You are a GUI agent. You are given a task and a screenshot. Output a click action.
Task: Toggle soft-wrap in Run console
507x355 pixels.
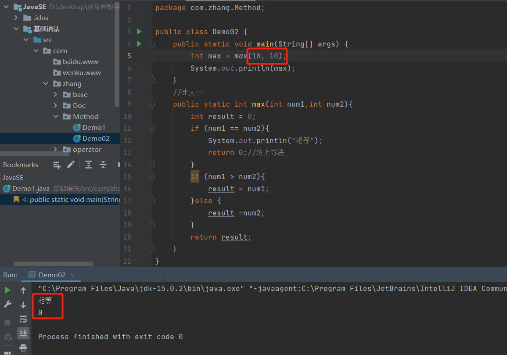tap(23, 319)
